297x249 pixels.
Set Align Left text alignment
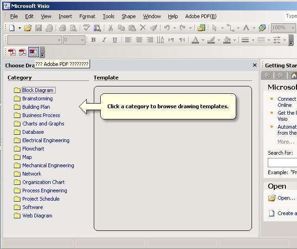click(x=128, y=40)
